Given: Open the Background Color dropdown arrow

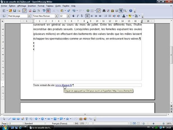Looking at the screenshot, I should (139, 16).
